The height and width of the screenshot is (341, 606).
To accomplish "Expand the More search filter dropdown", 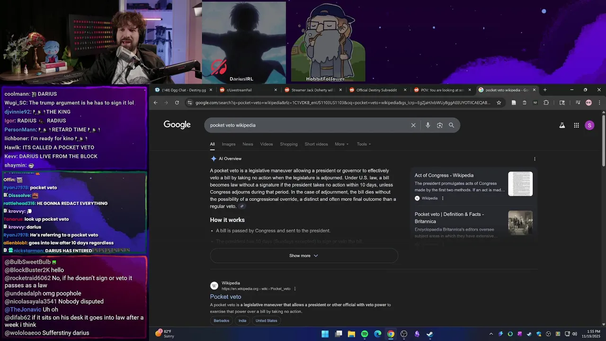I will point(341,144).
